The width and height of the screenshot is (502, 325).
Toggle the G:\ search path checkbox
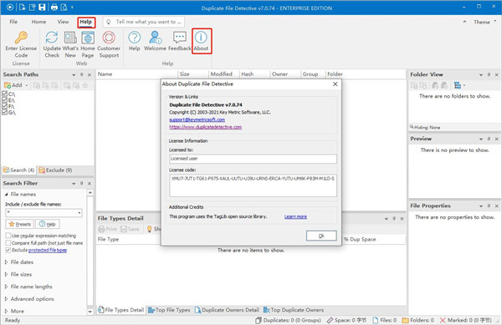point(4,112)
